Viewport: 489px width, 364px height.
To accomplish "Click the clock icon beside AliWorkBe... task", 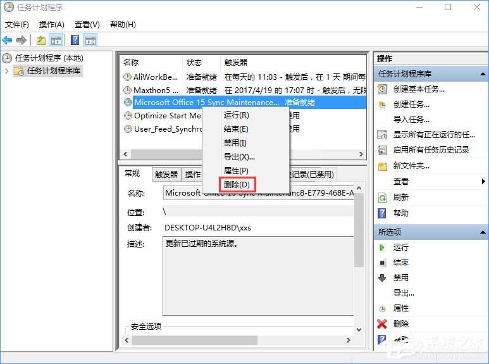I will click(127, 77).
